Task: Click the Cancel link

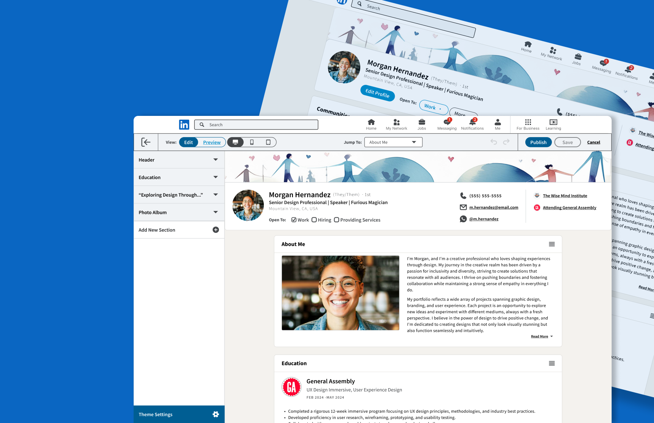Action: pyautogui.click(x=593, y=142)
